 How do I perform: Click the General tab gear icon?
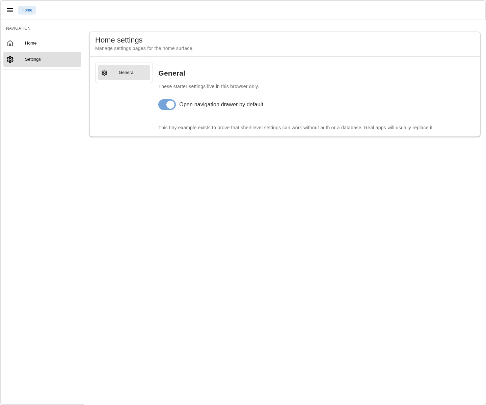tap(105, 73)
